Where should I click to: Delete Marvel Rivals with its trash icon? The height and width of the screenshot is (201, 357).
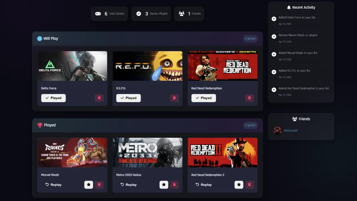(x=99, y=185)
